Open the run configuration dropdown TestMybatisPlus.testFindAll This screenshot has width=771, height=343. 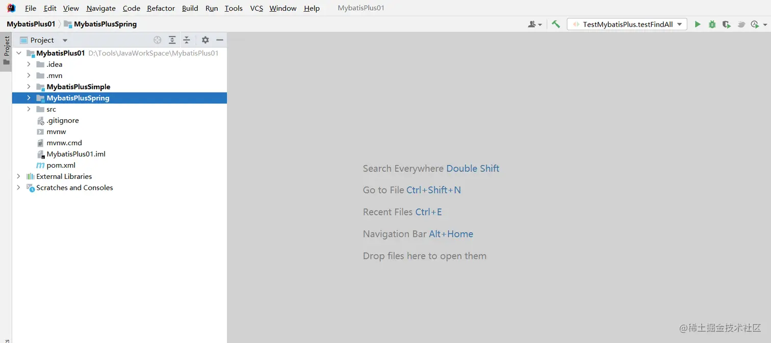point(627,24)
